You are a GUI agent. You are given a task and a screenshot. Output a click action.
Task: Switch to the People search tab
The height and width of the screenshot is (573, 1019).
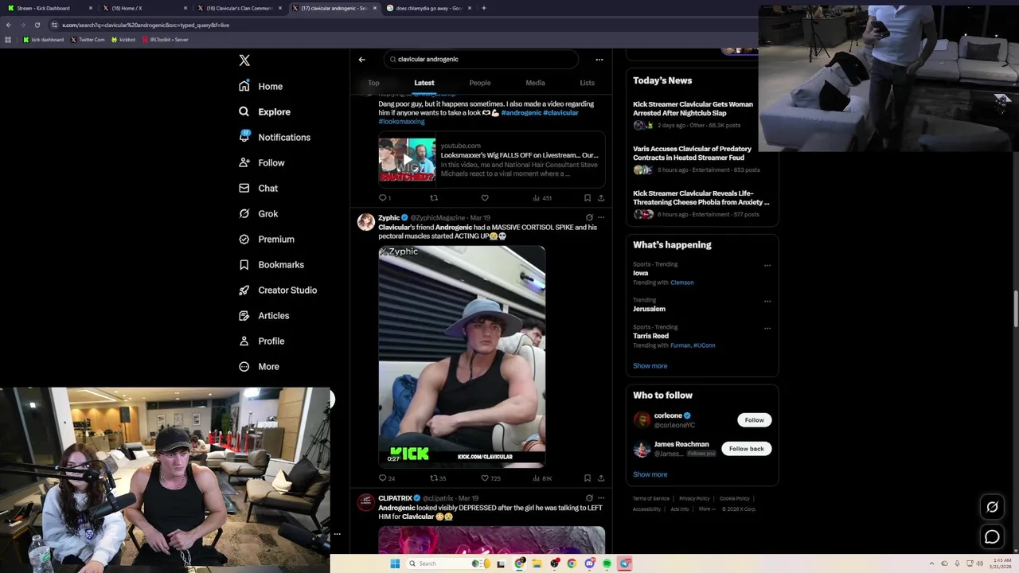pyautogui.click(x=480, y=83)
